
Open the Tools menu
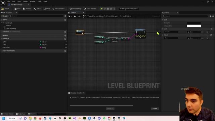tap(40, 1)
